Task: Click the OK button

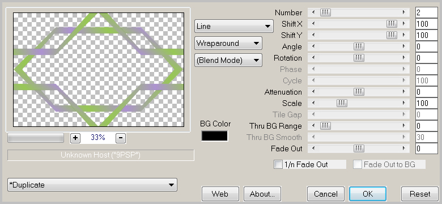Action: [x=368, y=194]
